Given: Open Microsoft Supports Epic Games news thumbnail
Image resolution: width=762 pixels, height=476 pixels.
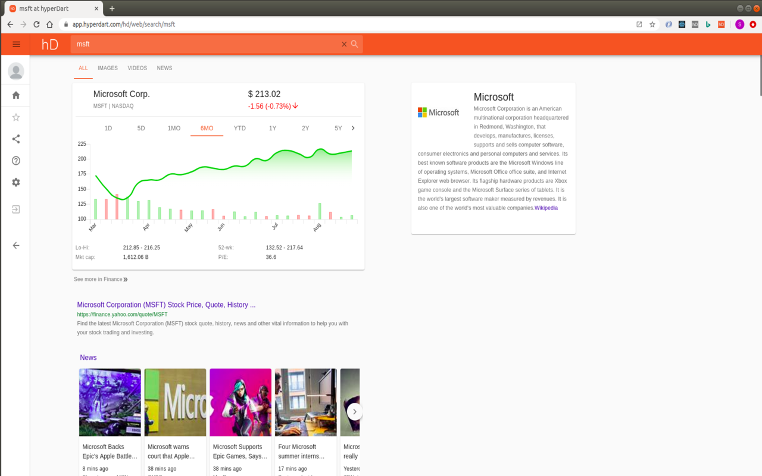Looking at the screenshot, I should (x=241, y=403).
